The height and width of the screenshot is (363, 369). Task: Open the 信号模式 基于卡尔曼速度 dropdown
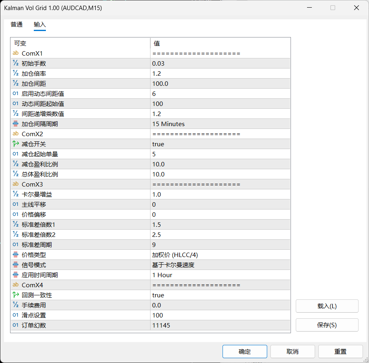(220, 265)
